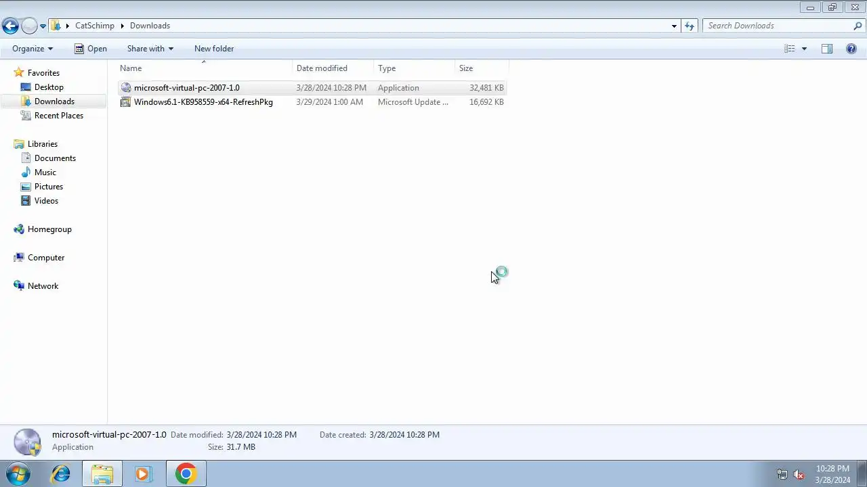Expand the arrow between CatSchimp and Downloads
Viewport: 867px width, 487px height.
click(x=123, y=26)
